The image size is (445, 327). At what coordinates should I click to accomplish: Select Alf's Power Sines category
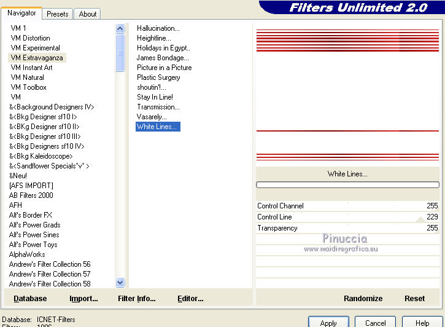point(34,235)
